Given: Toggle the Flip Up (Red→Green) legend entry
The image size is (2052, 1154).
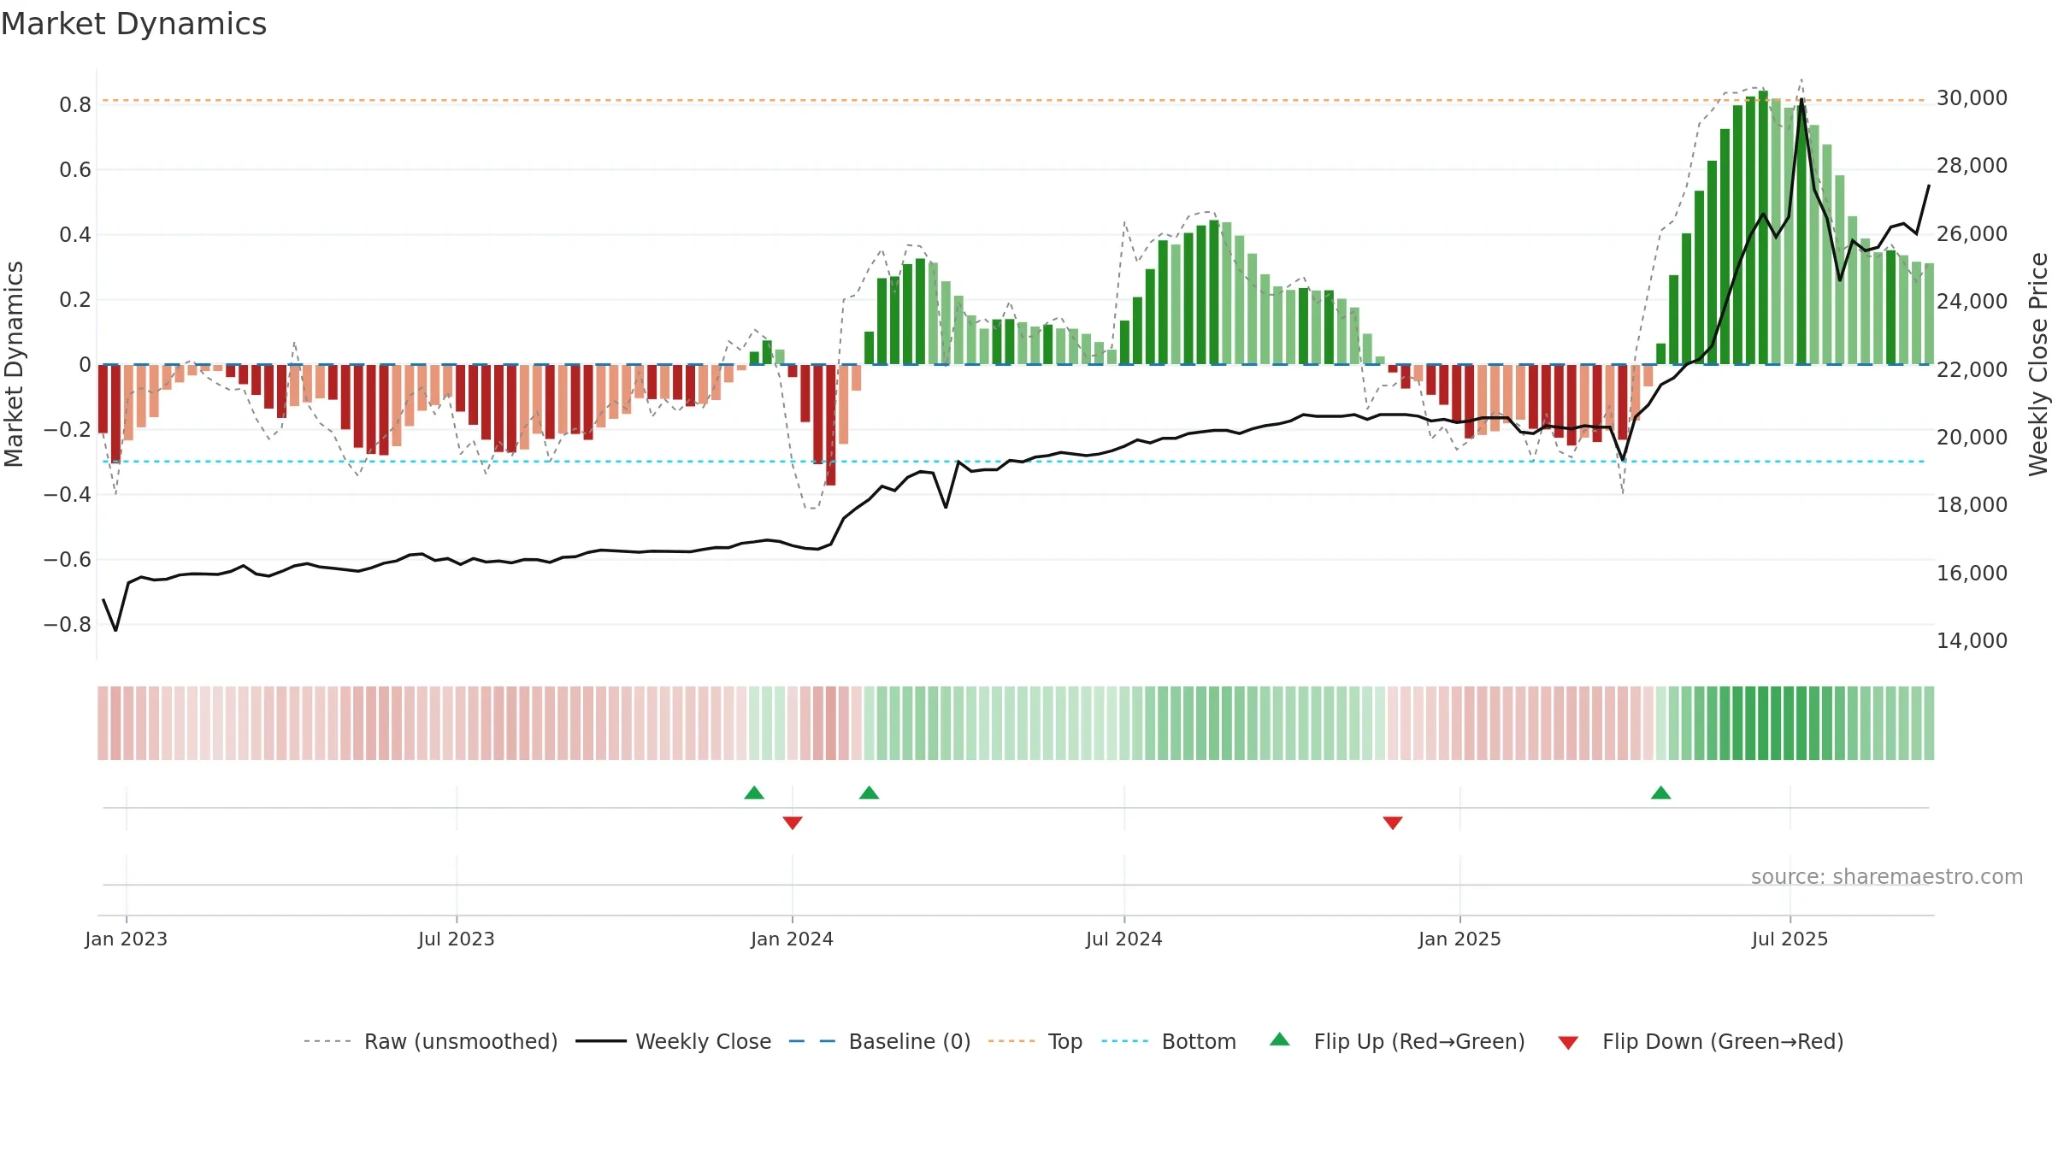Looking at the screenshot, I should click(1397, 1041).
